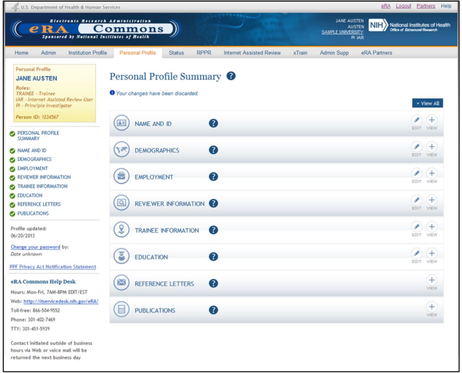The image size is (462, 373).
Task: Open help for Personal Profile Summary heading
Action: tap(231, 76)
